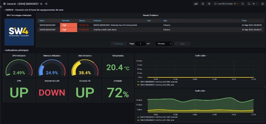Sort by Problem column header
The image size is (266, 124).
[97, 21]
